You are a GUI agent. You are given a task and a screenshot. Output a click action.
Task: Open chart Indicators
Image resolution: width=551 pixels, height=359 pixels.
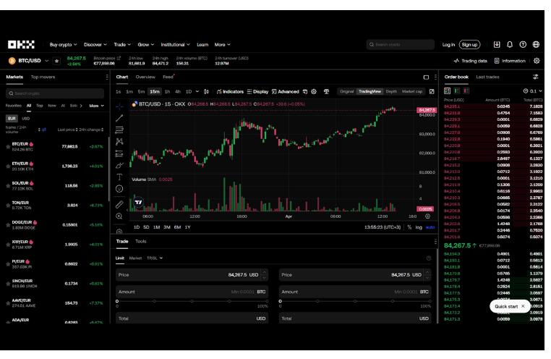point(230,92)
